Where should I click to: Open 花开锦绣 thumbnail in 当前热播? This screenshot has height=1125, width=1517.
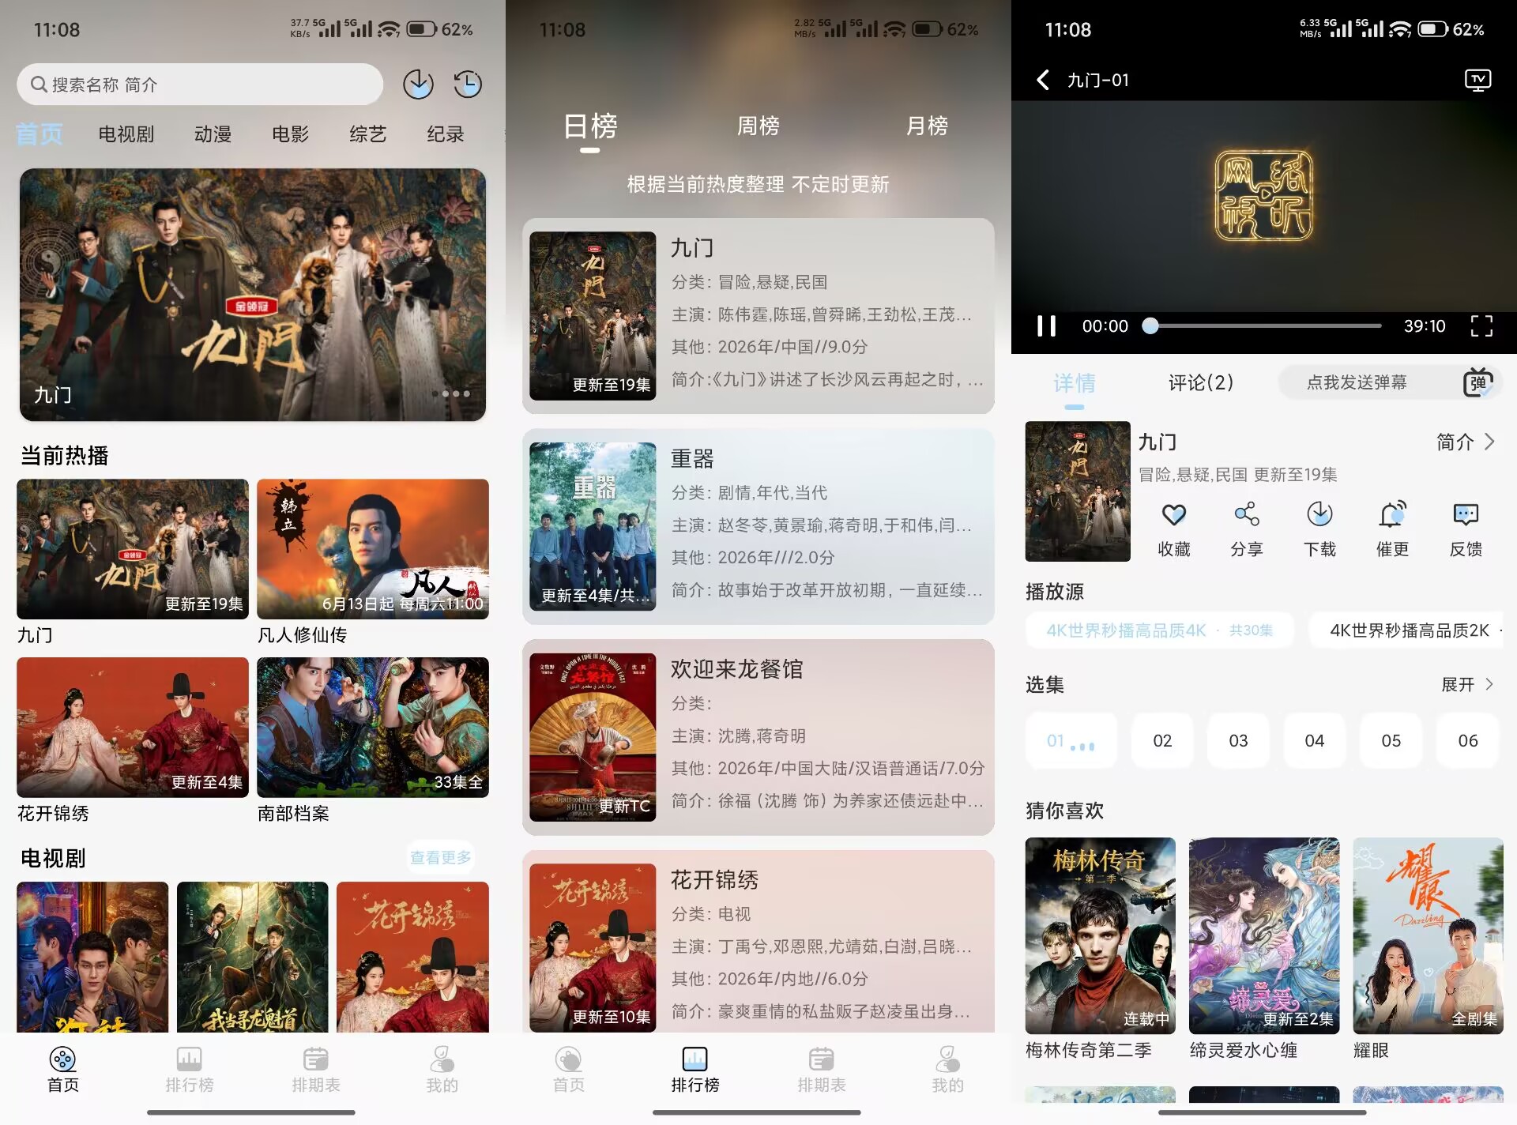133,727
